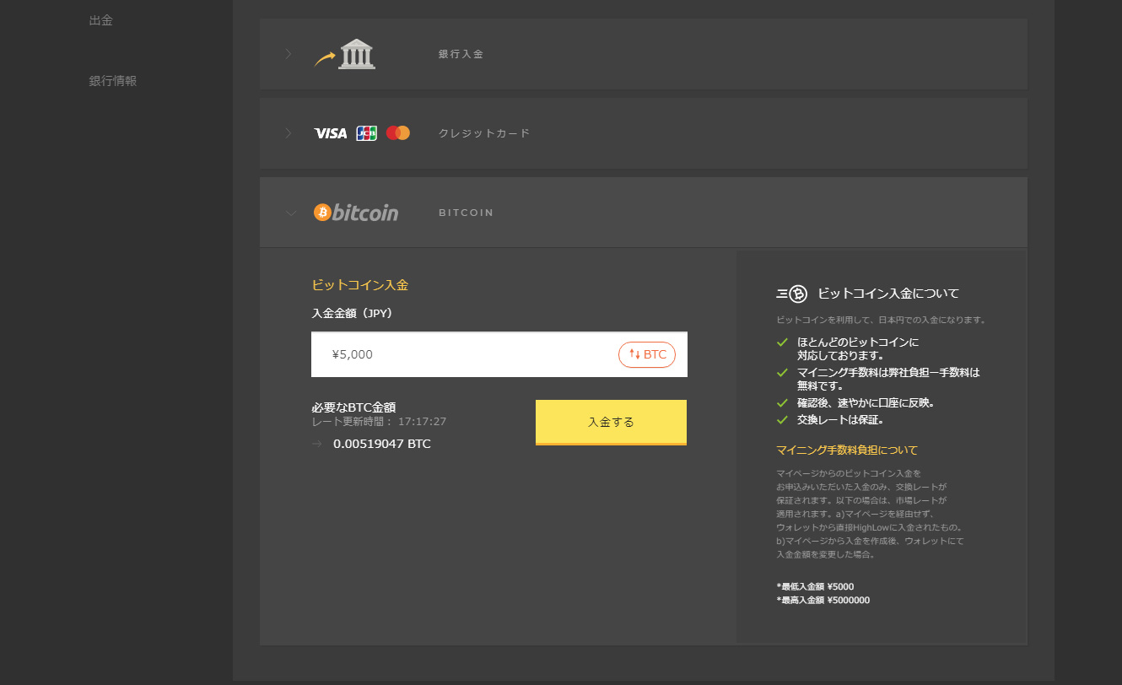The height and width of the screenshot is (685, 1122).
Task: Click the checkmark beside マイニング手数料は弊社負担
Action: pos(782,372)
